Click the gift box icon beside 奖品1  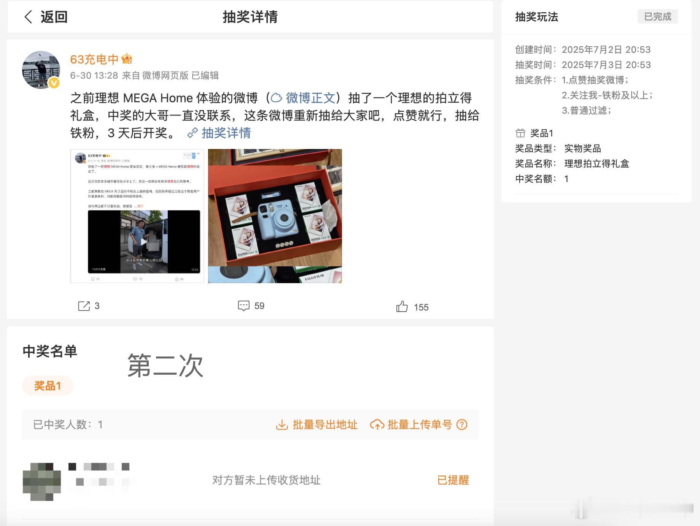(x=520, y=133)
